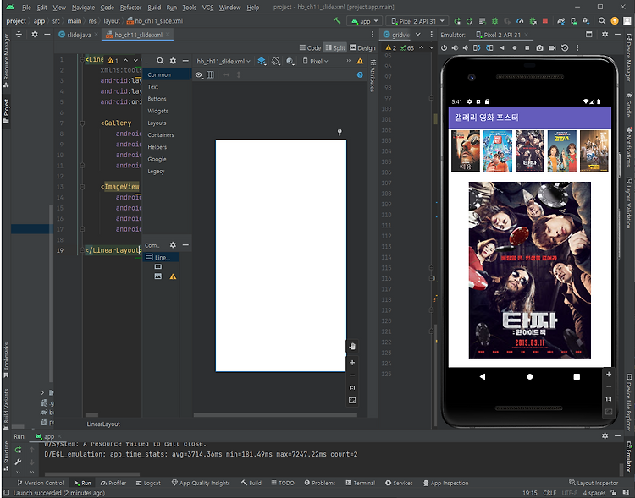
Task: Open the App Inspection tool window
Action: [x=445, y=483]
